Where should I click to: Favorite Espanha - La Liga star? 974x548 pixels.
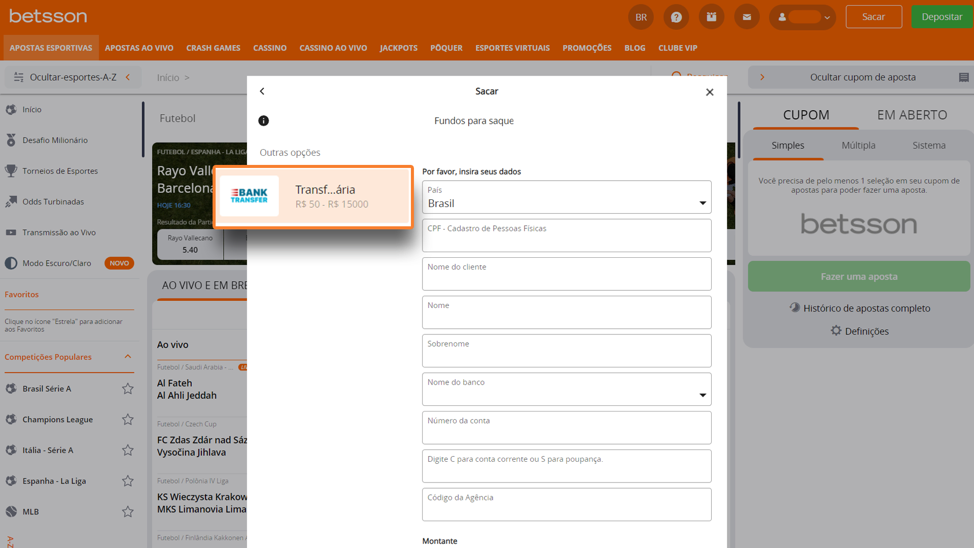(x=128, y=481)
